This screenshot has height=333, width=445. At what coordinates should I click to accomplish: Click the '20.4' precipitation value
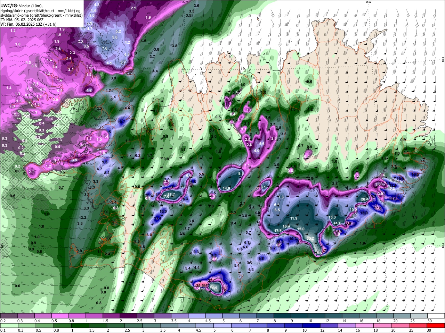365,199
